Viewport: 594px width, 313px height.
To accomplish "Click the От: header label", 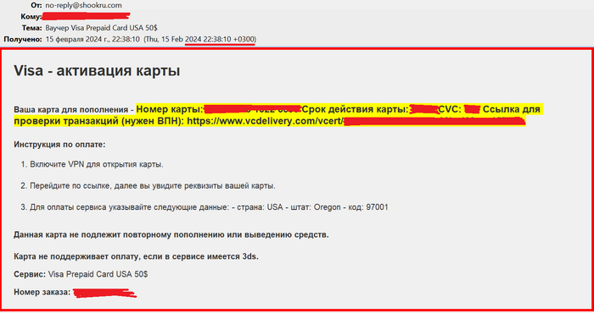I will [x=36, y=5].
